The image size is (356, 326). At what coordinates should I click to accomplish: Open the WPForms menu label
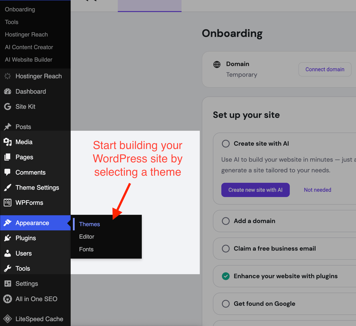(x=29, y=202)
